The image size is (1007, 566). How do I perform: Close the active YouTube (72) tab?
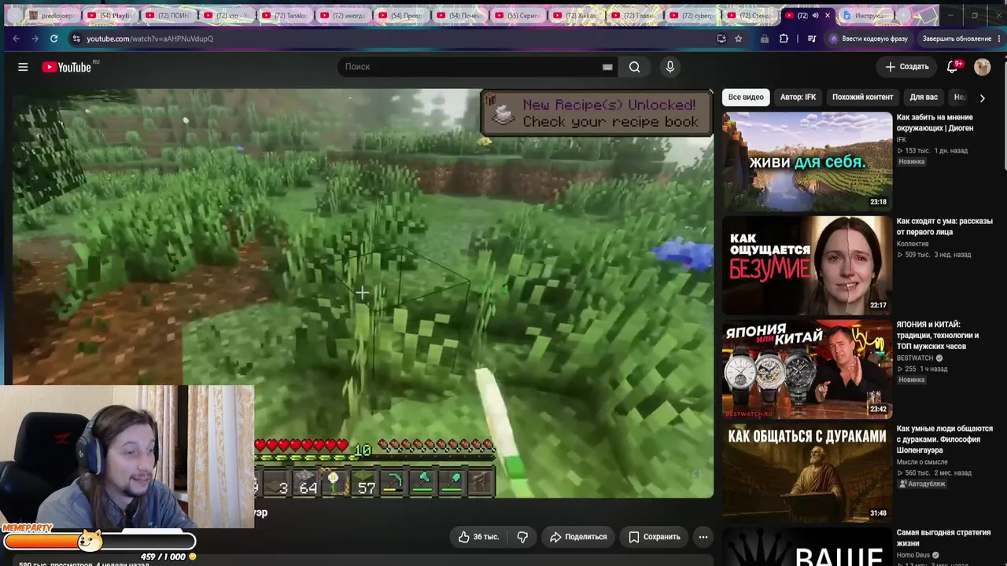click(x=827, y=16)
